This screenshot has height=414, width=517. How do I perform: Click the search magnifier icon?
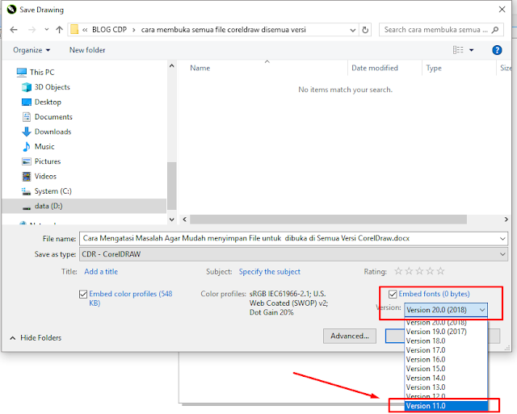(x=495, y=30)
